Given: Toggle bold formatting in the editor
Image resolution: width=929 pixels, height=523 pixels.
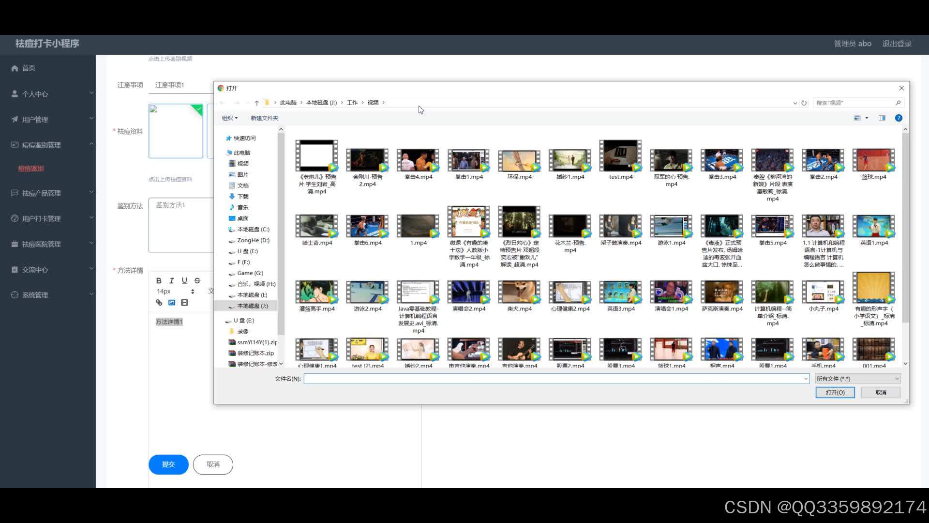Looking at the screenshot, I should point(159,280).
